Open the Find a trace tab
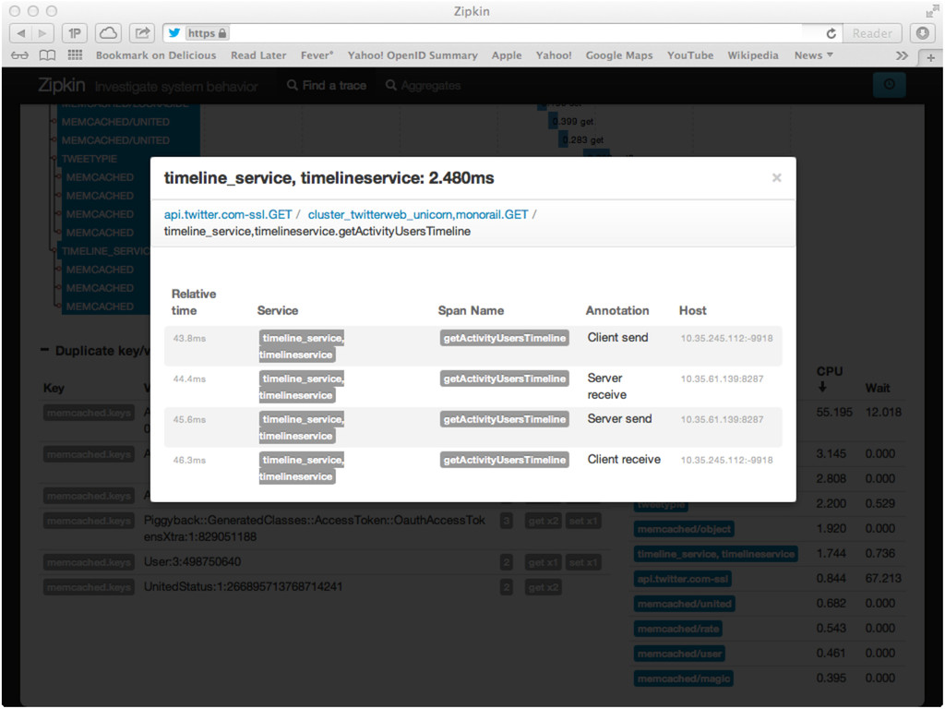 pyautogui.click(x=327, y=86)
